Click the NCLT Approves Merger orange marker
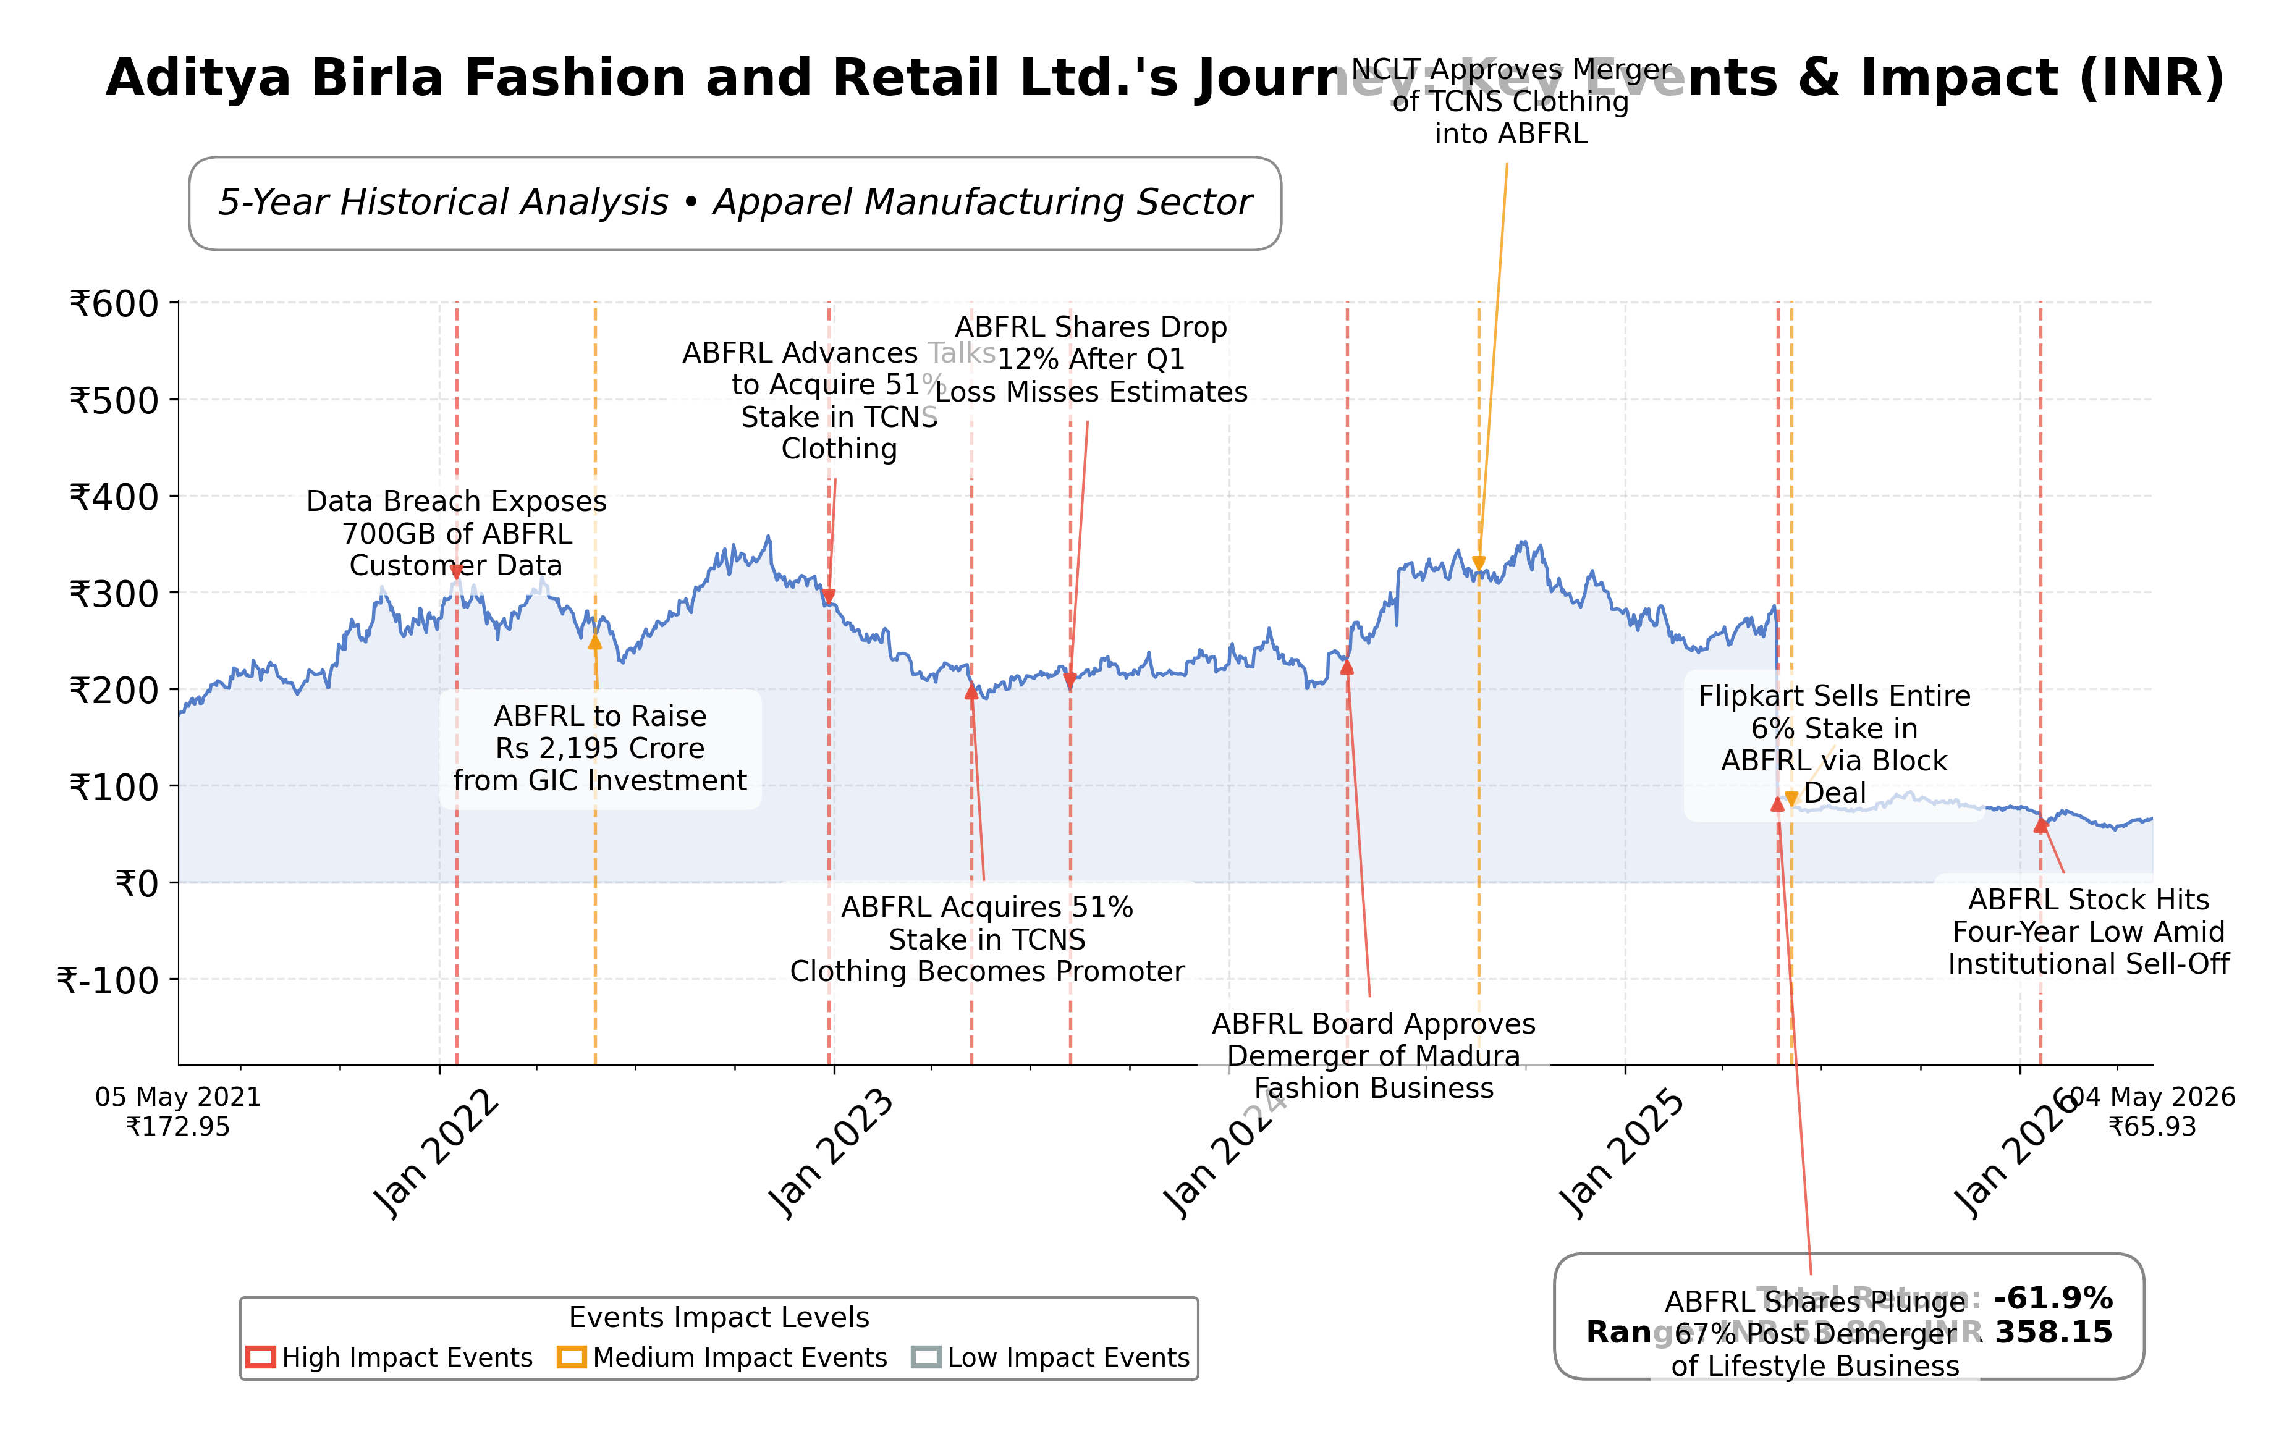2292x1437 pixels. pyautogui.click(x=1478, y=565)
